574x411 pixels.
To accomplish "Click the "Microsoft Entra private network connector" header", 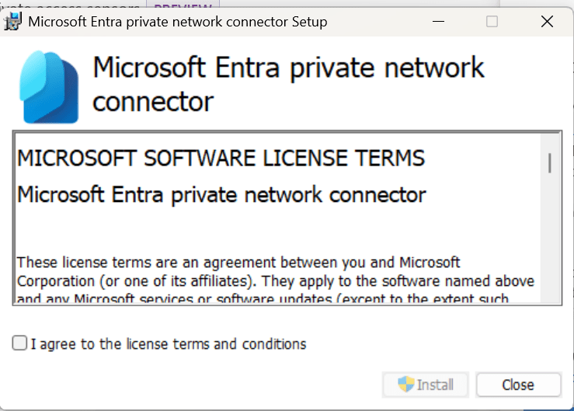I will 287,84.
